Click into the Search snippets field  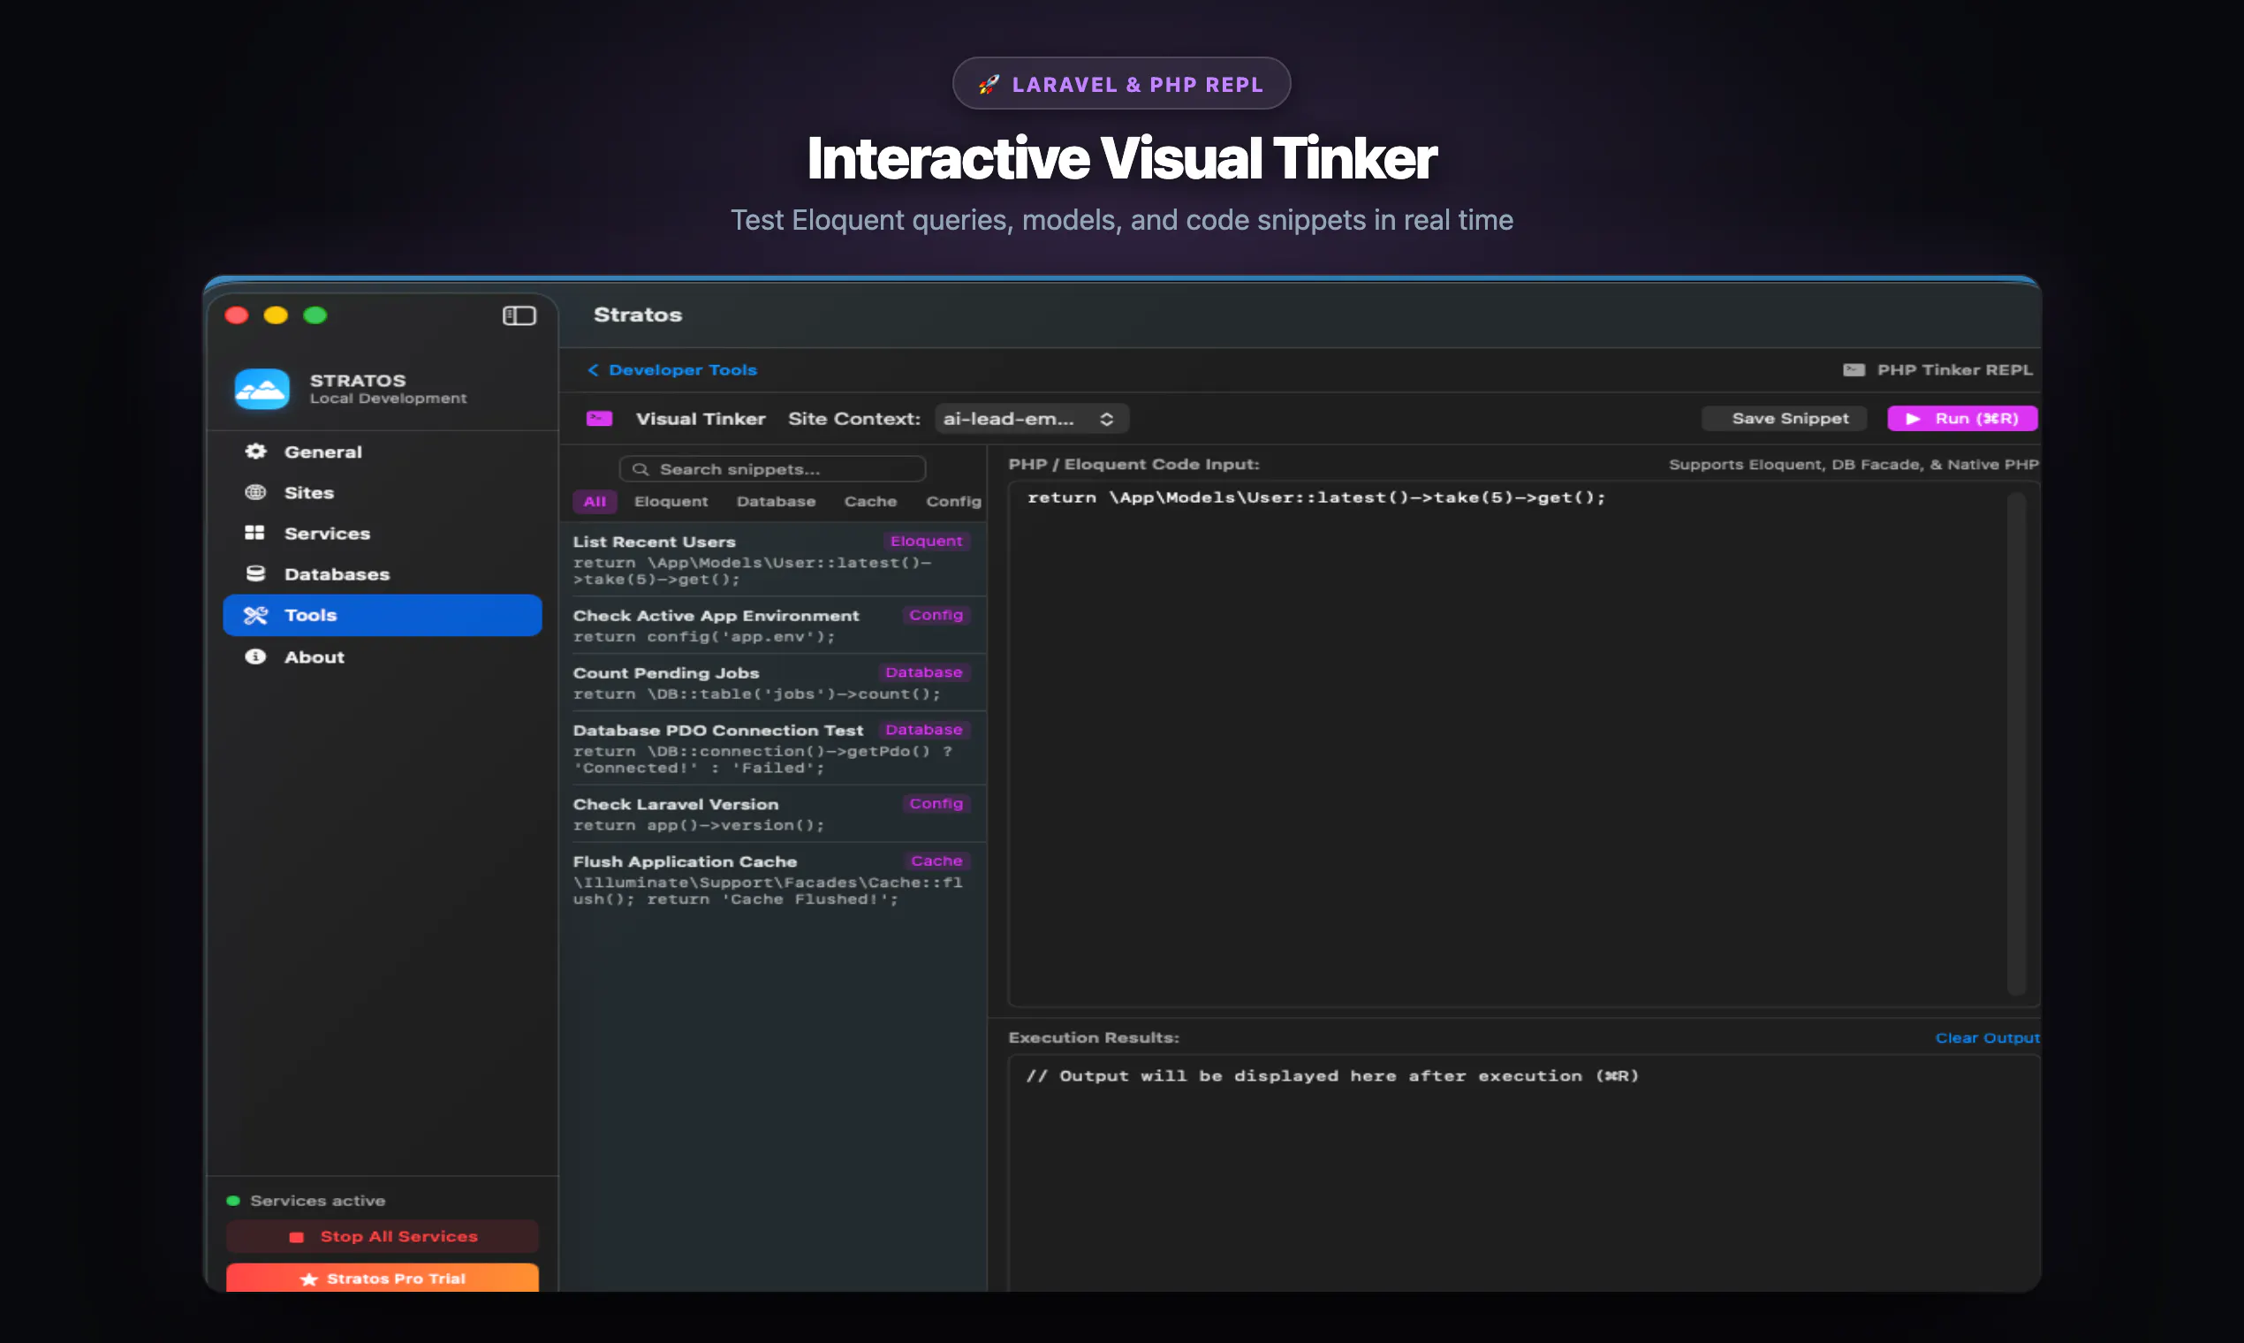(772, 469)
